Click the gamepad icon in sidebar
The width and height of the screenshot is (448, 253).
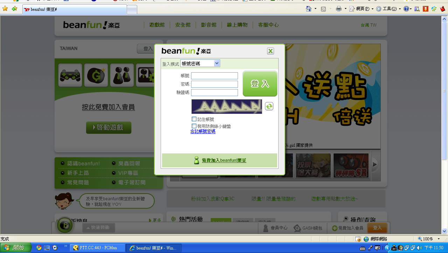(70, 75)
